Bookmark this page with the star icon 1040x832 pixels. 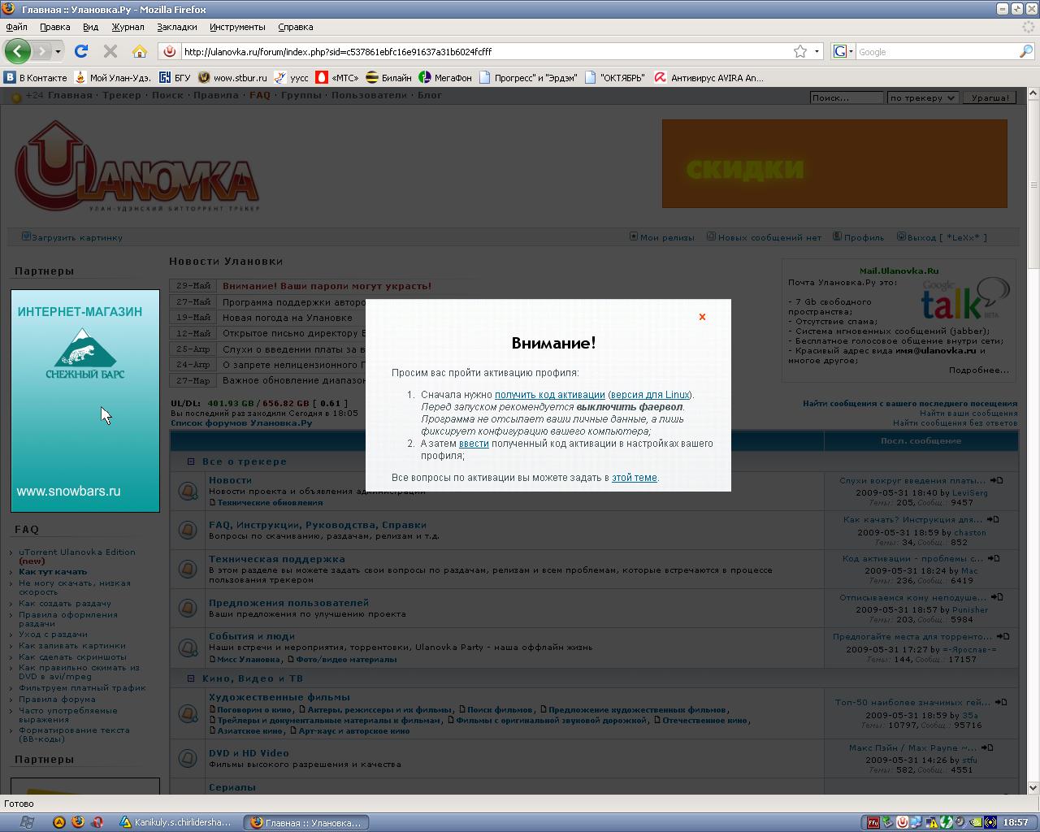[800, 51]
